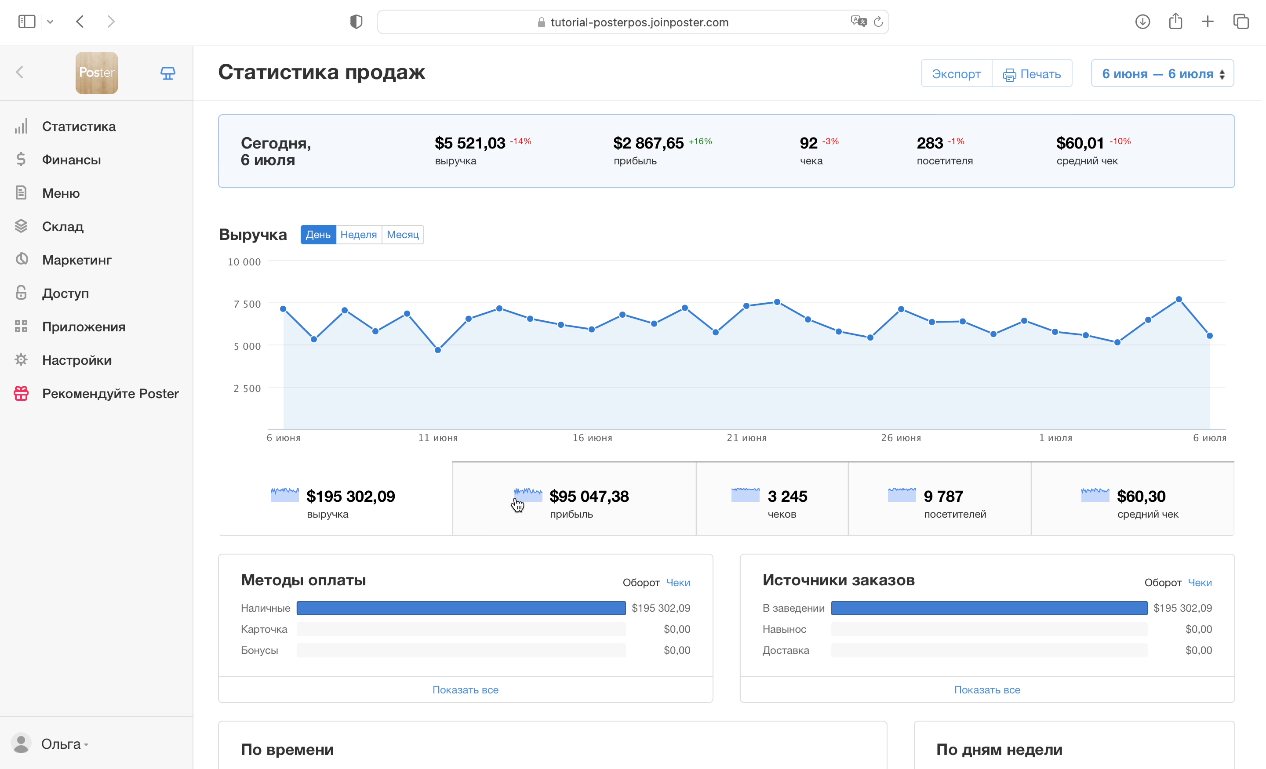Click the Финансы dollar sign icon
Viewport: 1266px width, 769px height.
point(21,160)
